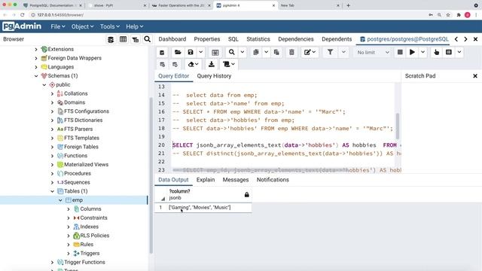Expand the copy options dropdown
Viewport: 482px width, 271px height.
coord(266,53)
